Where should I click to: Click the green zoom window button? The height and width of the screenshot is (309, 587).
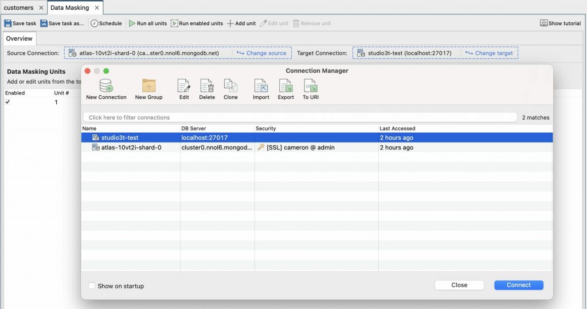tap(106, 71)
